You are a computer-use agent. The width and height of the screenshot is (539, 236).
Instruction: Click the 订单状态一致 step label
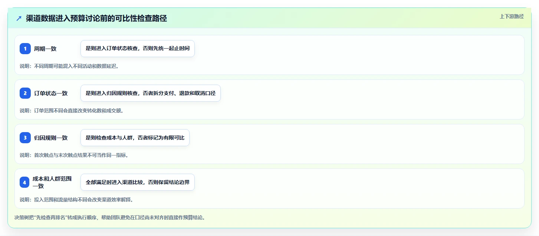51,93
